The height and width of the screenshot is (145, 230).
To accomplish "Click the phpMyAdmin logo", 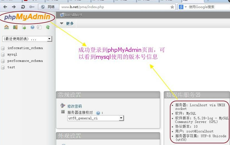I will tap(27, 17).
